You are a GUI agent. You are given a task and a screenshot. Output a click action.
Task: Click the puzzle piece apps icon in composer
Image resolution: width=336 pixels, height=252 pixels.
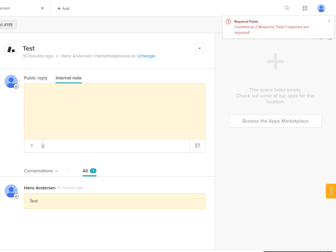(198, 146)
